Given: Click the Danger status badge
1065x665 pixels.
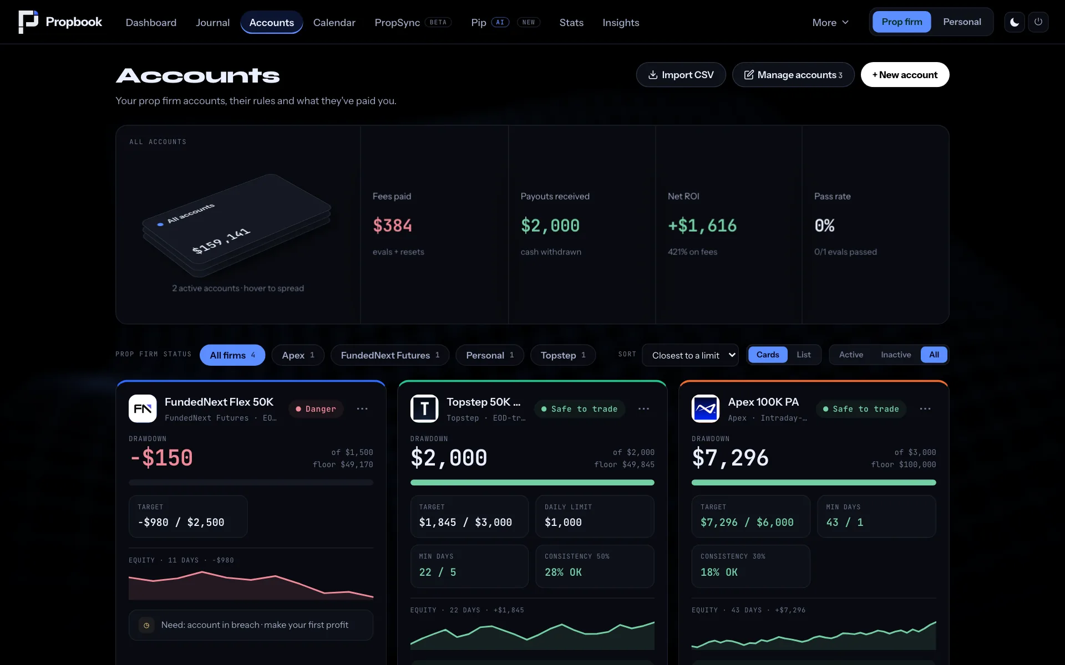Looking at the screenshot, I should click(x=316, y=409).
